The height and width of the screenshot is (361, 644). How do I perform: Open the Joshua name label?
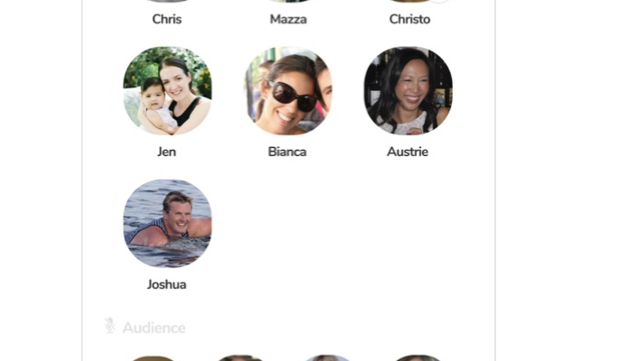click(166, 284)
